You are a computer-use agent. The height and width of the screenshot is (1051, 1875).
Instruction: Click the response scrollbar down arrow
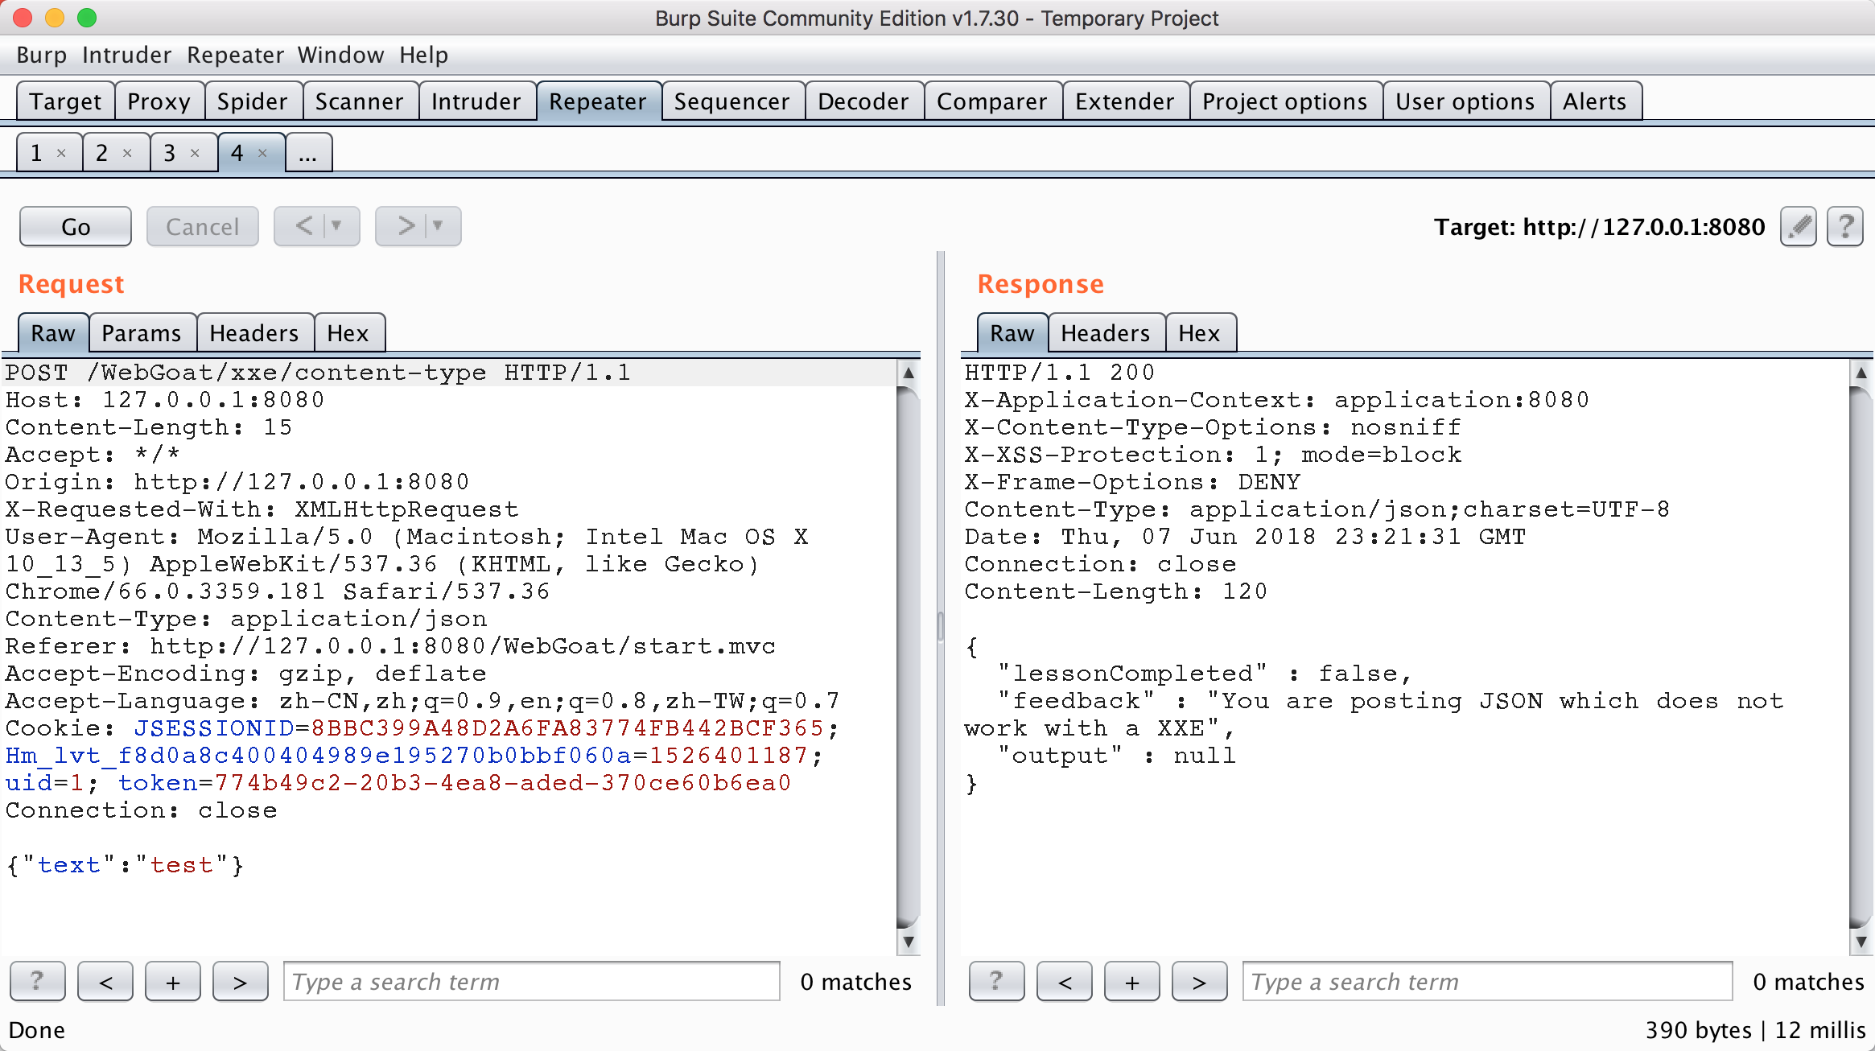coord(1861,942)
